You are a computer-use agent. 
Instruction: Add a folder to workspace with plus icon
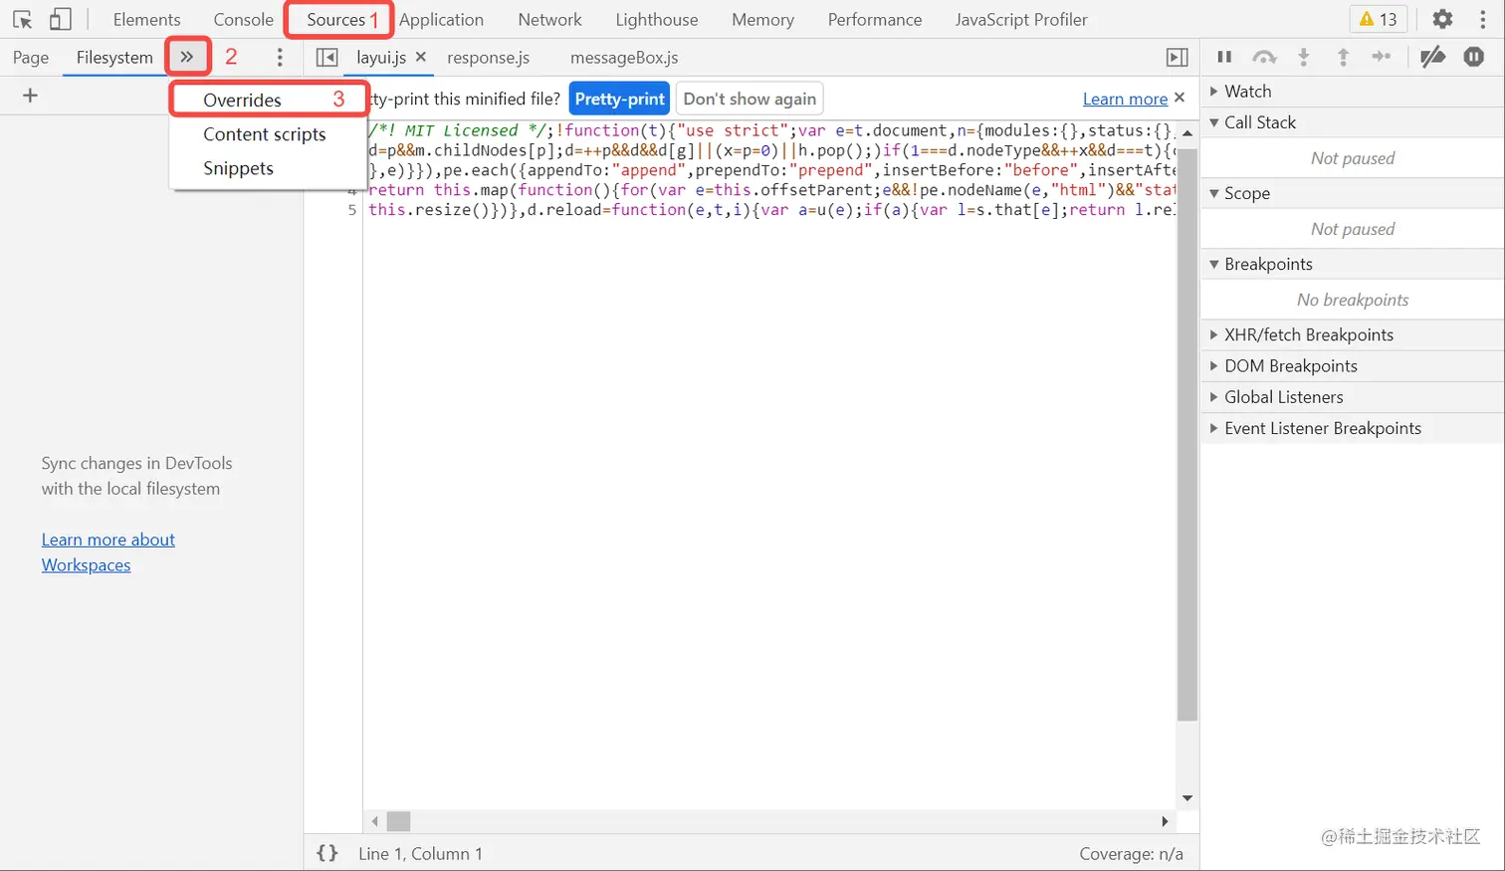30,96
